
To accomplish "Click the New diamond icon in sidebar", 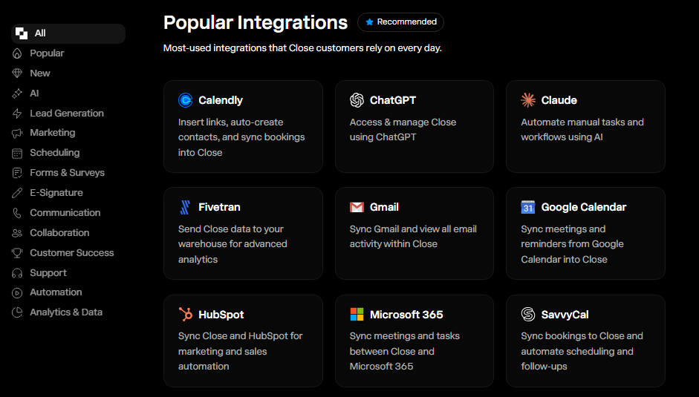I will click(17, 73).
